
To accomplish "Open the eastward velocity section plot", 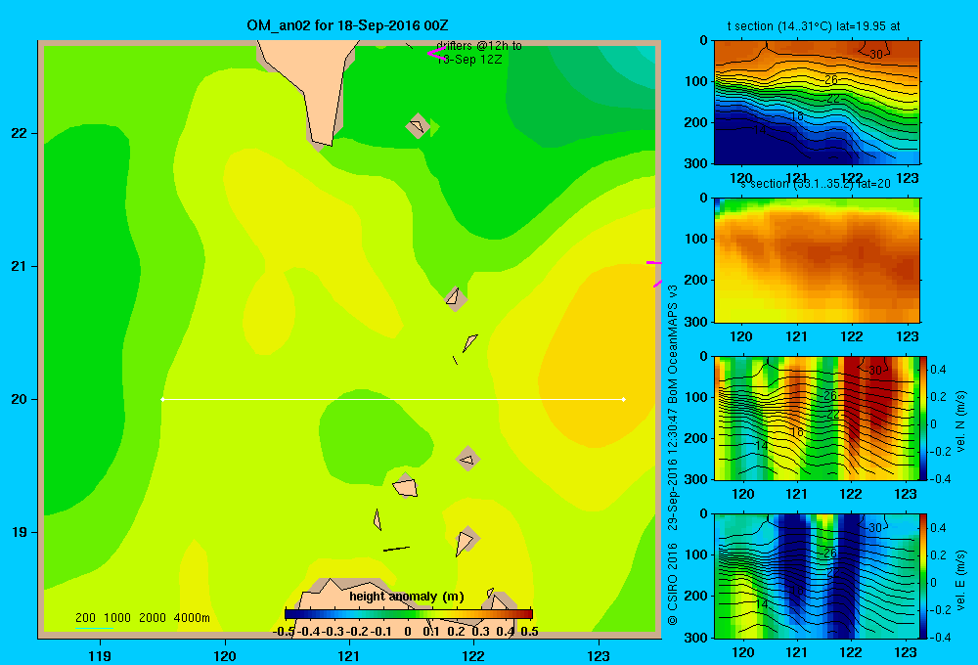I will (x=817, y=576).
